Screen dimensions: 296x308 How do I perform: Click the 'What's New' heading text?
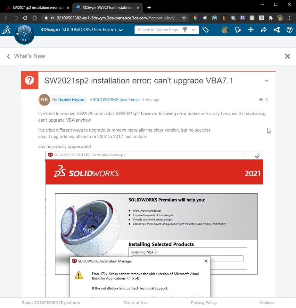[29, 56]
